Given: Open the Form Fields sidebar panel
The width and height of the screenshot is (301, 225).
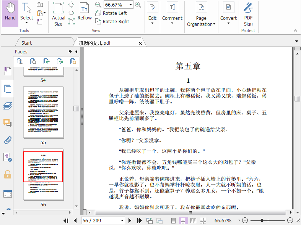Looking at the screenshot, I should click(x=8, y=194).
